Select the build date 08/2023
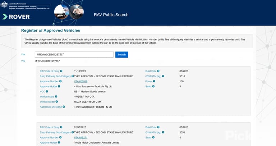The width and height of the screenshot is (276, 146). pos(184,71)
